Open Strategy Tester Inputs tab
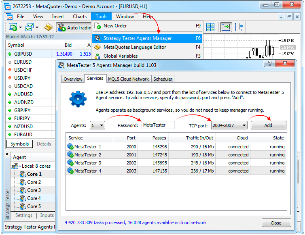The width and height of the screenshot is (305, 235). click(x=47, y=215)
